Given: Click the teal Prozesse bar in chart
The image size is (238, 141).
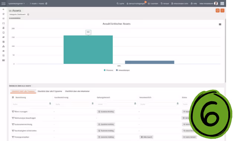Looking at the screenshot, I should pyautogui.click(x=88, y=49).
